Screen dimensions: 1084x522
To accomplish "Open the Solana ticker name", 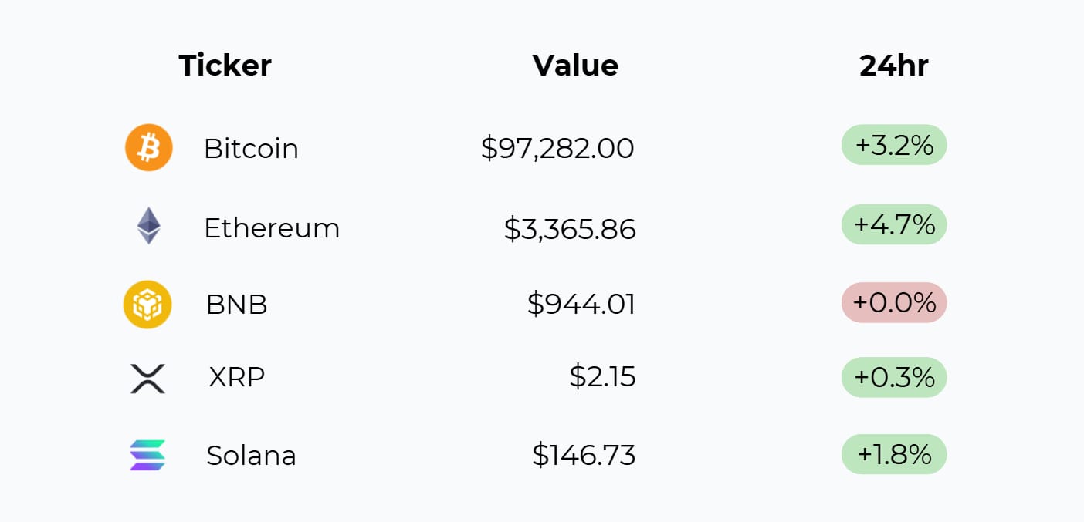I will coord(251,456).
